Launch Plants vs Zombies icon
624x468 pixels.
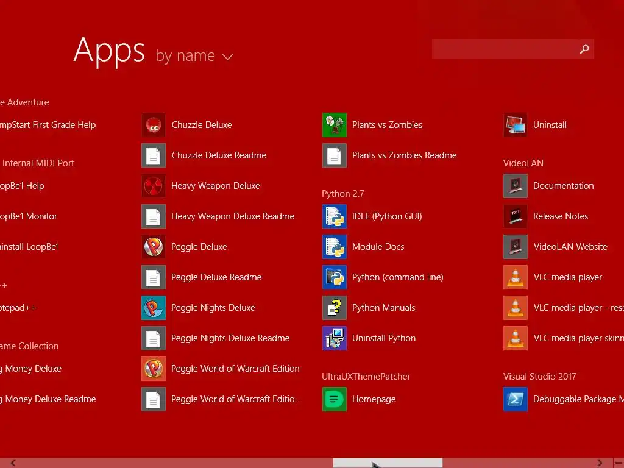tap(335, 125)
